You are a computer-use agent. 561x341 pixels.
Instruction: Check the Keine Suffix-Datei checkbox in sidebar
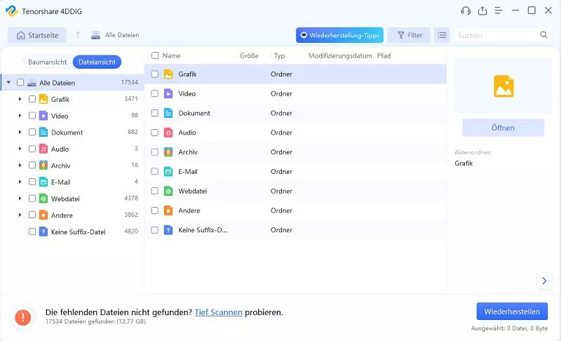pyautogui.click(x=32, y=232)
